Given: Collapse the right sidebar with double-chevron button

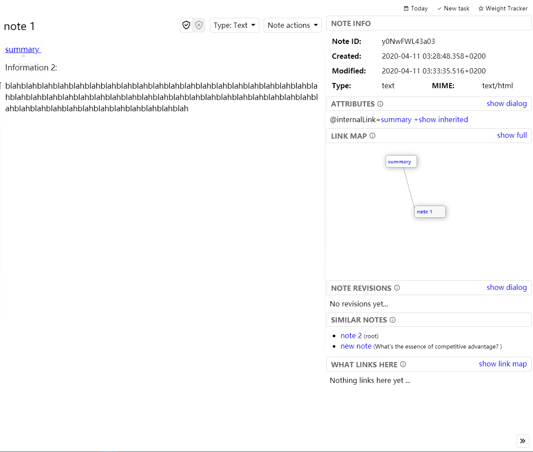Looking at the screenshot, I should point(523,441).
